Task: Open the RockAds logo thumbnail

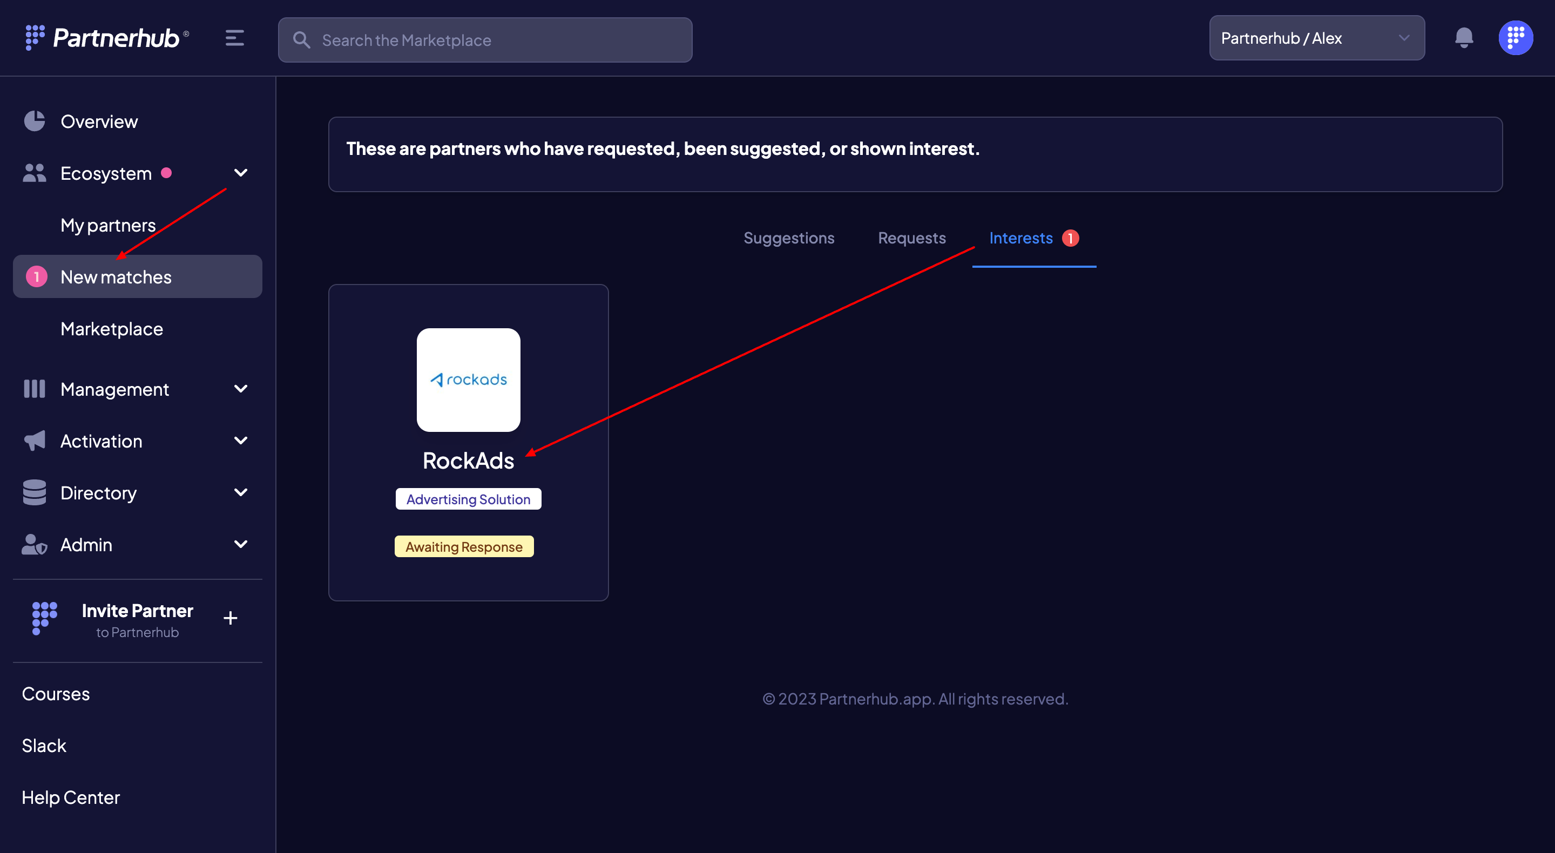Action: (x=469, y=380)
